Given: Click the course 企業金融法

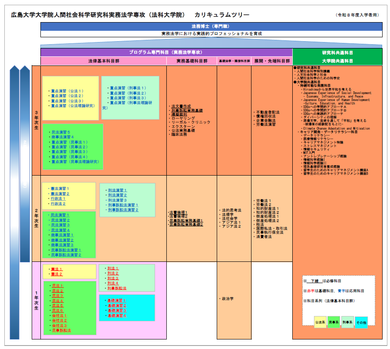Looking at the screenshot, I should (x=266, y=121).
